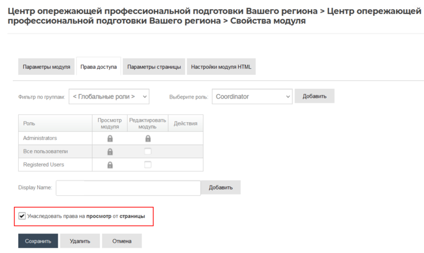Switch to Параметры модуля tab
Image resolution: width=424 pixels, height=253 pixels.
46,67
